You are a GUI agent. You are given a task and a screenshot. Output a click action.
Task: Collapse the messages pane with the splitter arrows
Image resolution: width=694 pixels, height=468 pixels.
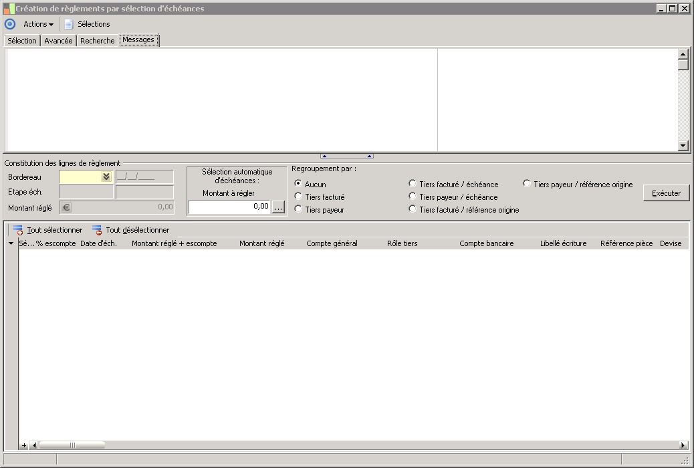coord(346,156)
